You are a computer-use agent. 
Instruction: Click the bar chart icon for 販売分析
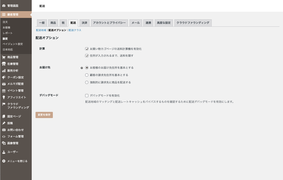pos(4,71)
